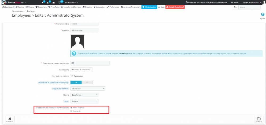This screenshot has height=125, width=266.
Task: Open the Shipping menu
Action: (87, 7)
